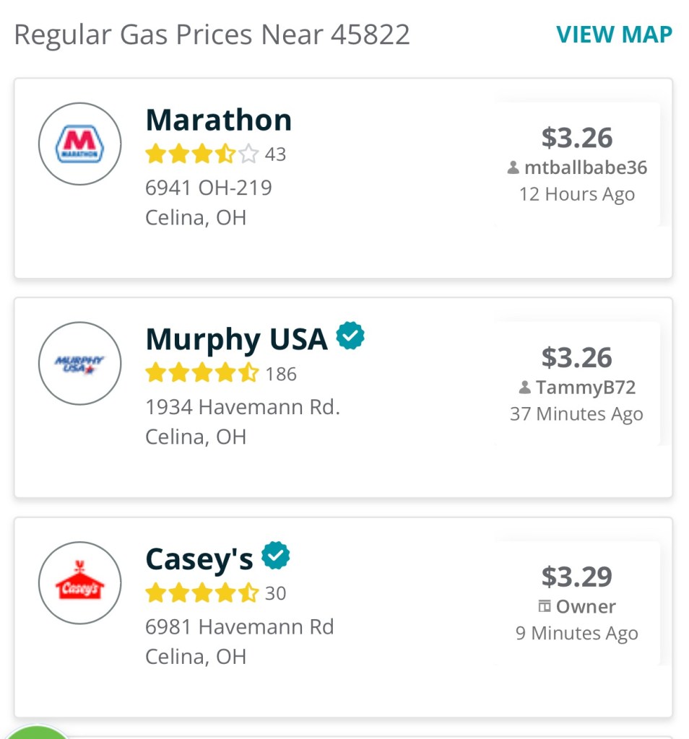Select Casey's $3.29 price
Image resolution: width=689 pixels, height=739 pixels.
point(577,577)
